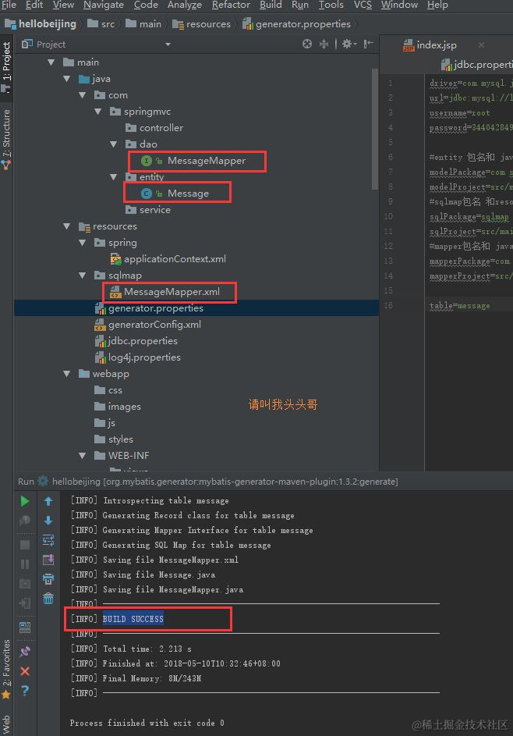Click generator.properties in the breadcrumb
513x736 pixels.
point(297,24)
